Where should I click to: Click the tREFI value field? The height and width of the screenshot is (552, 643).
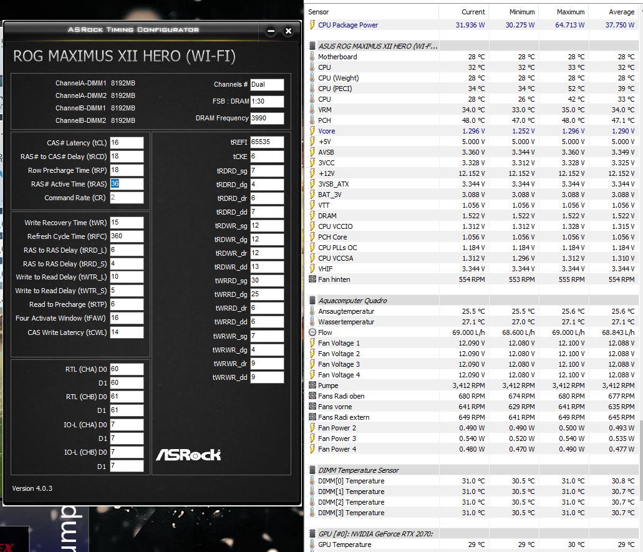[267, 142]
